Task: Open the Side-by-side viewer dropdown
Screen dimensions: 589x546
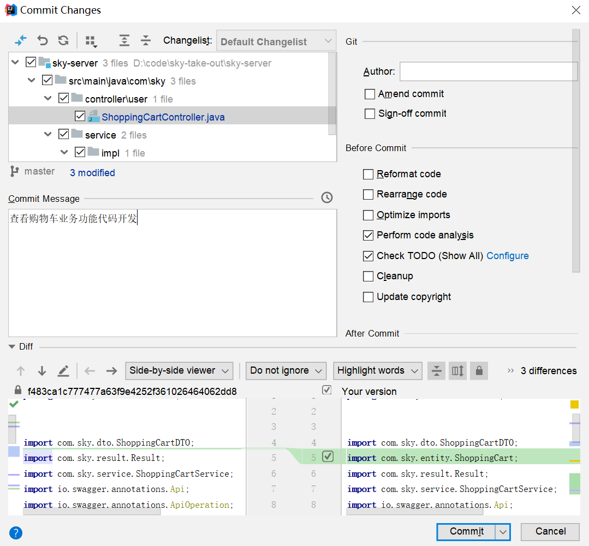Action: click(x=179, y=371)
